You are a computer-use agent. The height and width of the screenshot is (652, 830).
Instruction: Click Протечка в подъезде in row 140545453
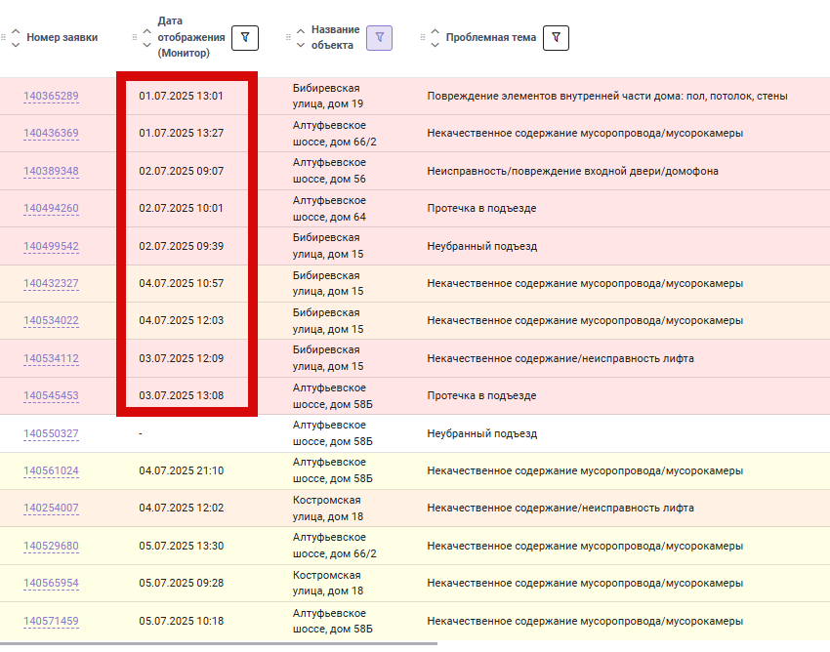(481, 395)
